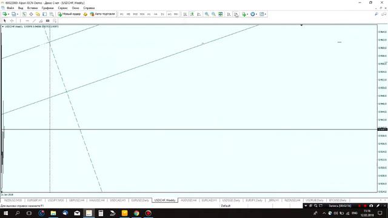Open Windows notification center icon
This screenshot has height=218, width=388.
click(x=380, y=213)
